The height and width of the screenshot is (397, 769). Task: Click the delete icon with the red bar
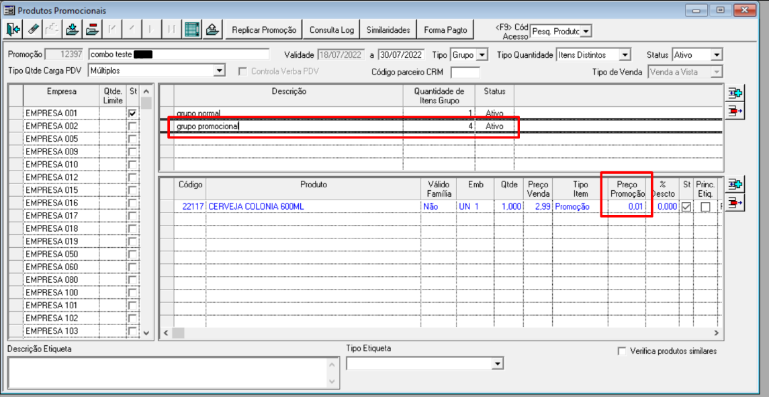click(x=92, y=30)
